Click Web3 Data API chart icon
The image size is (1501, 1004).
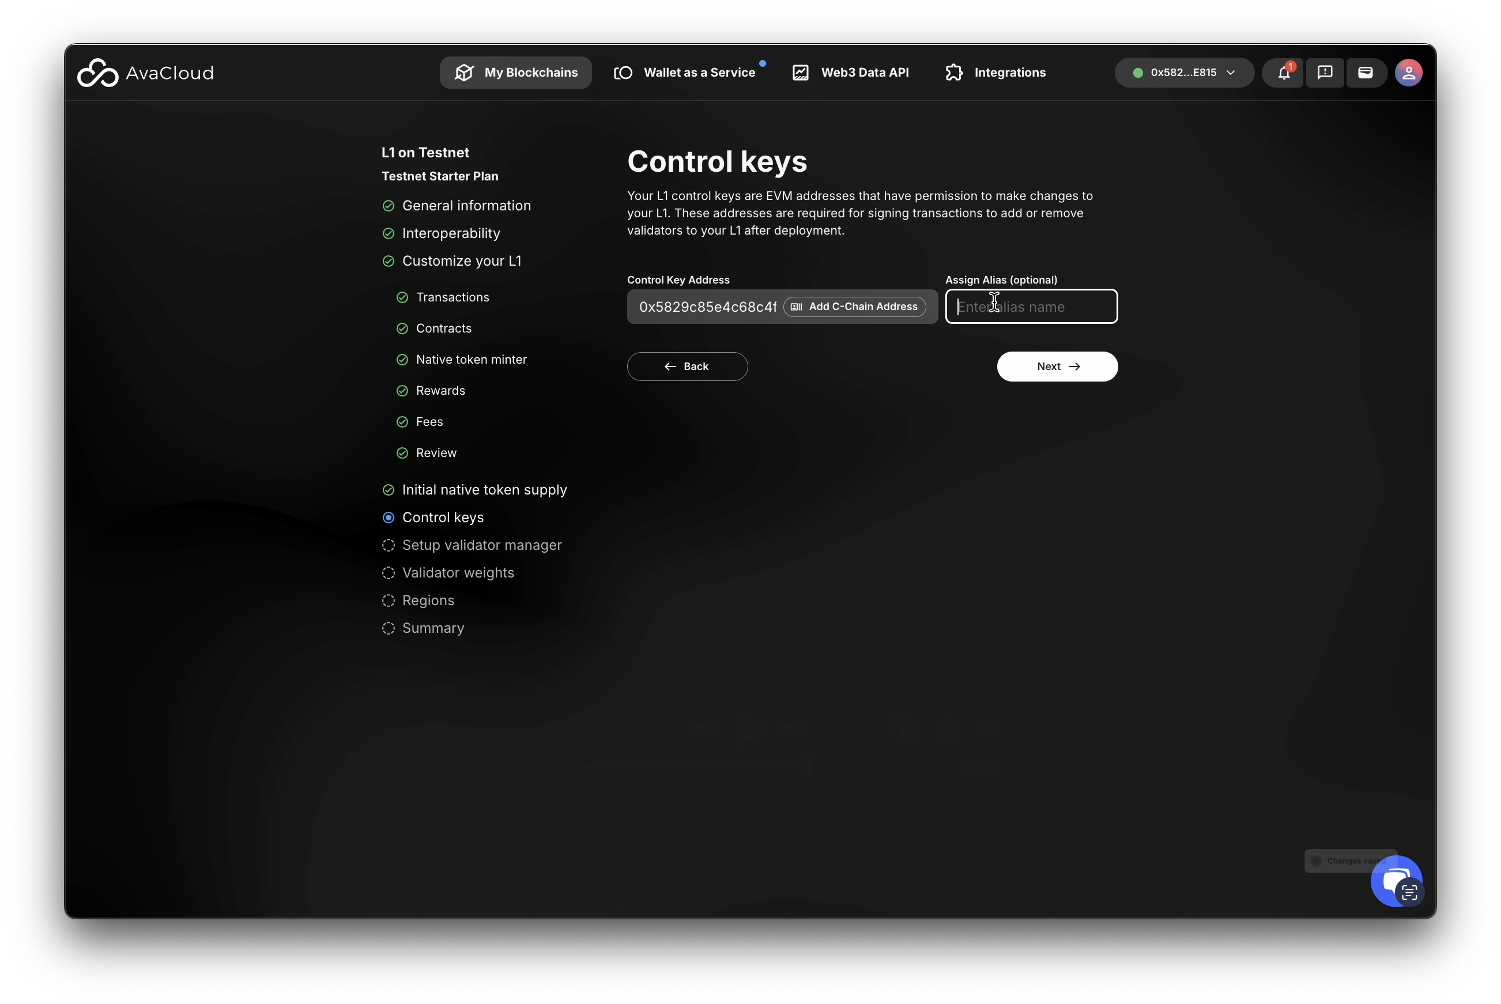(801, 73)
